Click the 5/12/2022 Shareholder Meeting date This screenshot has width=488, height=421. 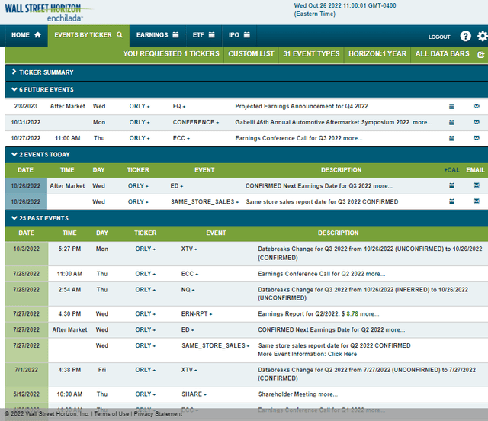pyautogui.click(x=27, y=394)
